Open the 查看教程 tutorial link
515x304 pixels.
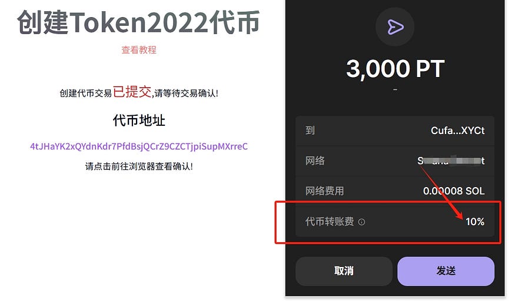[x=139, y=50]
